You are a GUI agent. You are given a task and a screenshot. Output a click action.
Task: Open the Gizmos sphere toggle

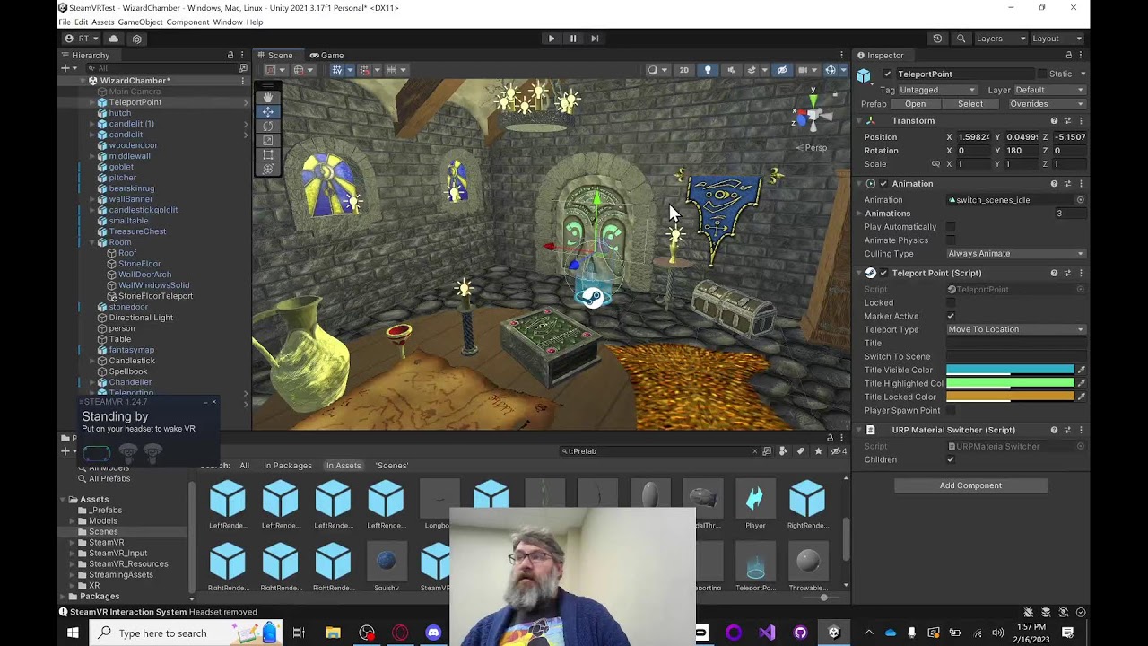831,70
